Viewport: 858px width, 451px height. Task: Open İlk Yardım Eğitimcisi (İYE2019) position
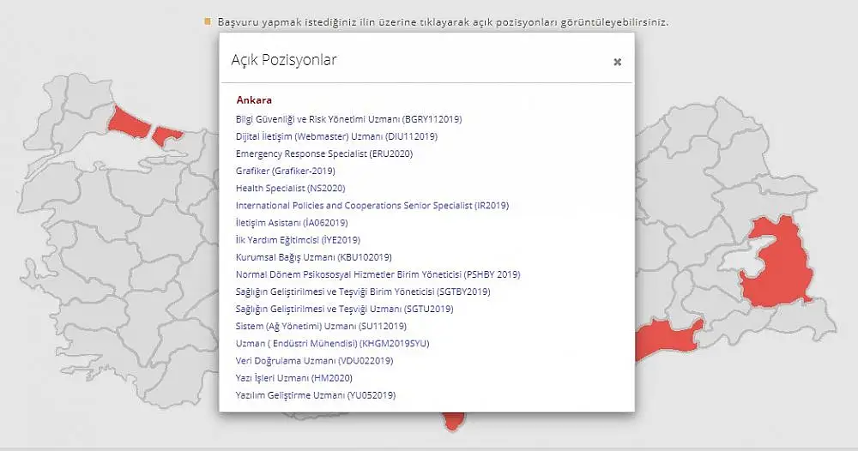pyautogui.click(x=298, y=240)
